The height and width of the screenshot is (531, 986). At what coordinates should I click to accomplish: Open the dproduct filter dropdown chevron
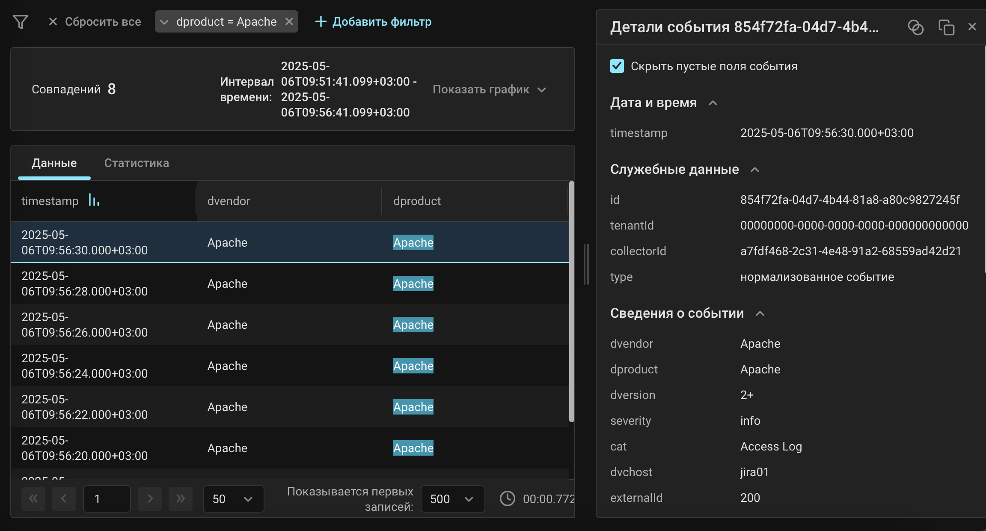(164, 21)
